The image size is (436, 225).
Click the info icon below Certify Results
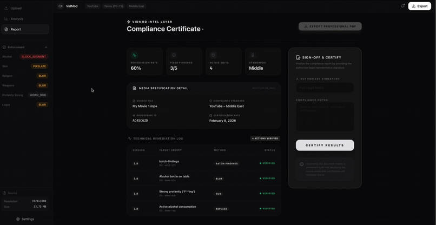point(301,164)
